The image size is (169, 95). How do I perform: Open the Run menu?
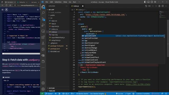pyautogui.click(x=74, y=2)
